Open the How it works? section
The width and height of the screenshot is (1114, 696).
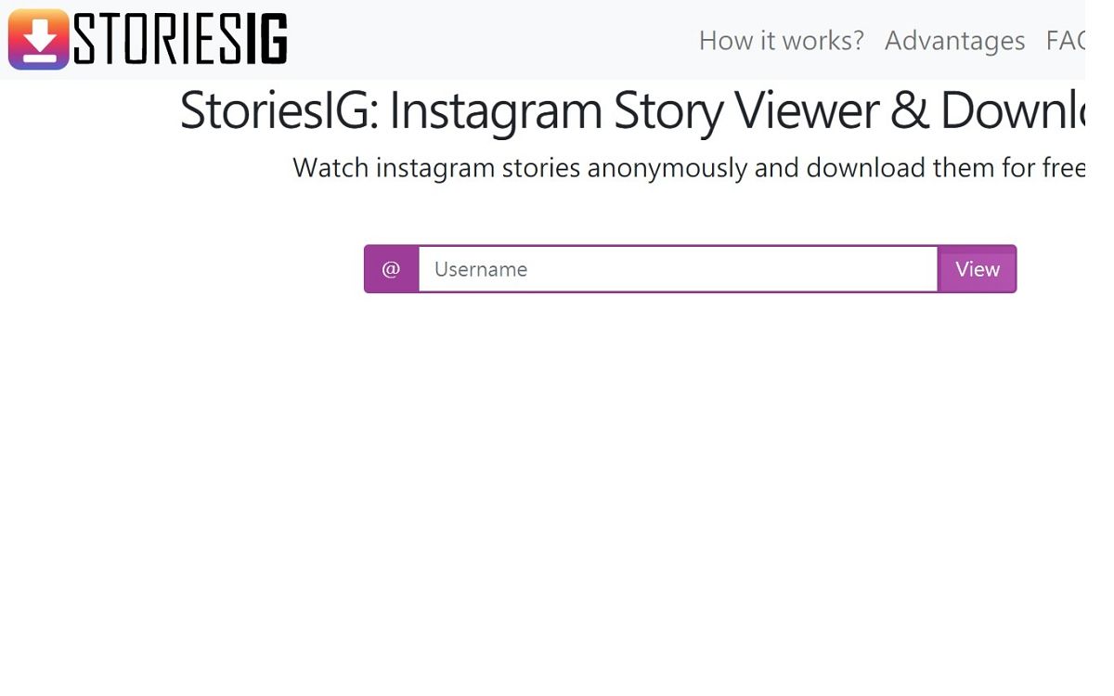pyautogui.click(x=781, y=41)
